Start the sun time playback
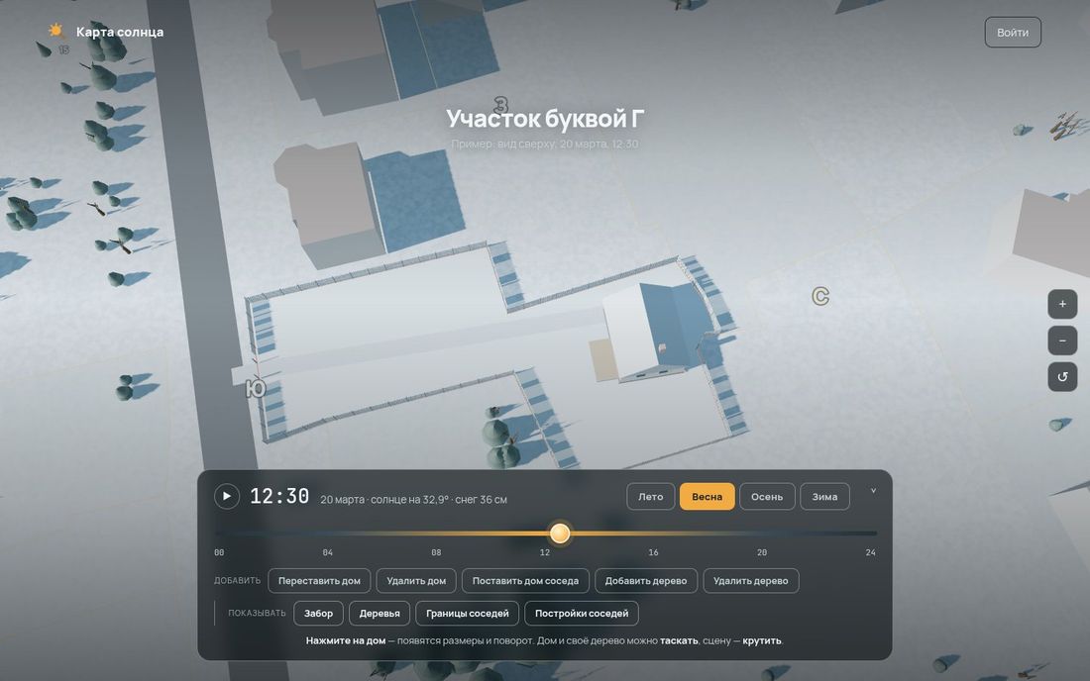 227,496
